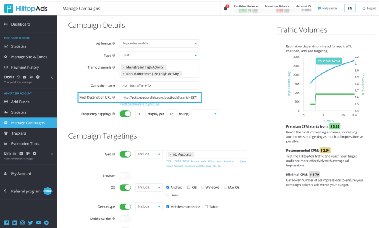Screen dimensions: 379x228
Task: Open the Ad format dropdown
Action: [x=159, y=44]
